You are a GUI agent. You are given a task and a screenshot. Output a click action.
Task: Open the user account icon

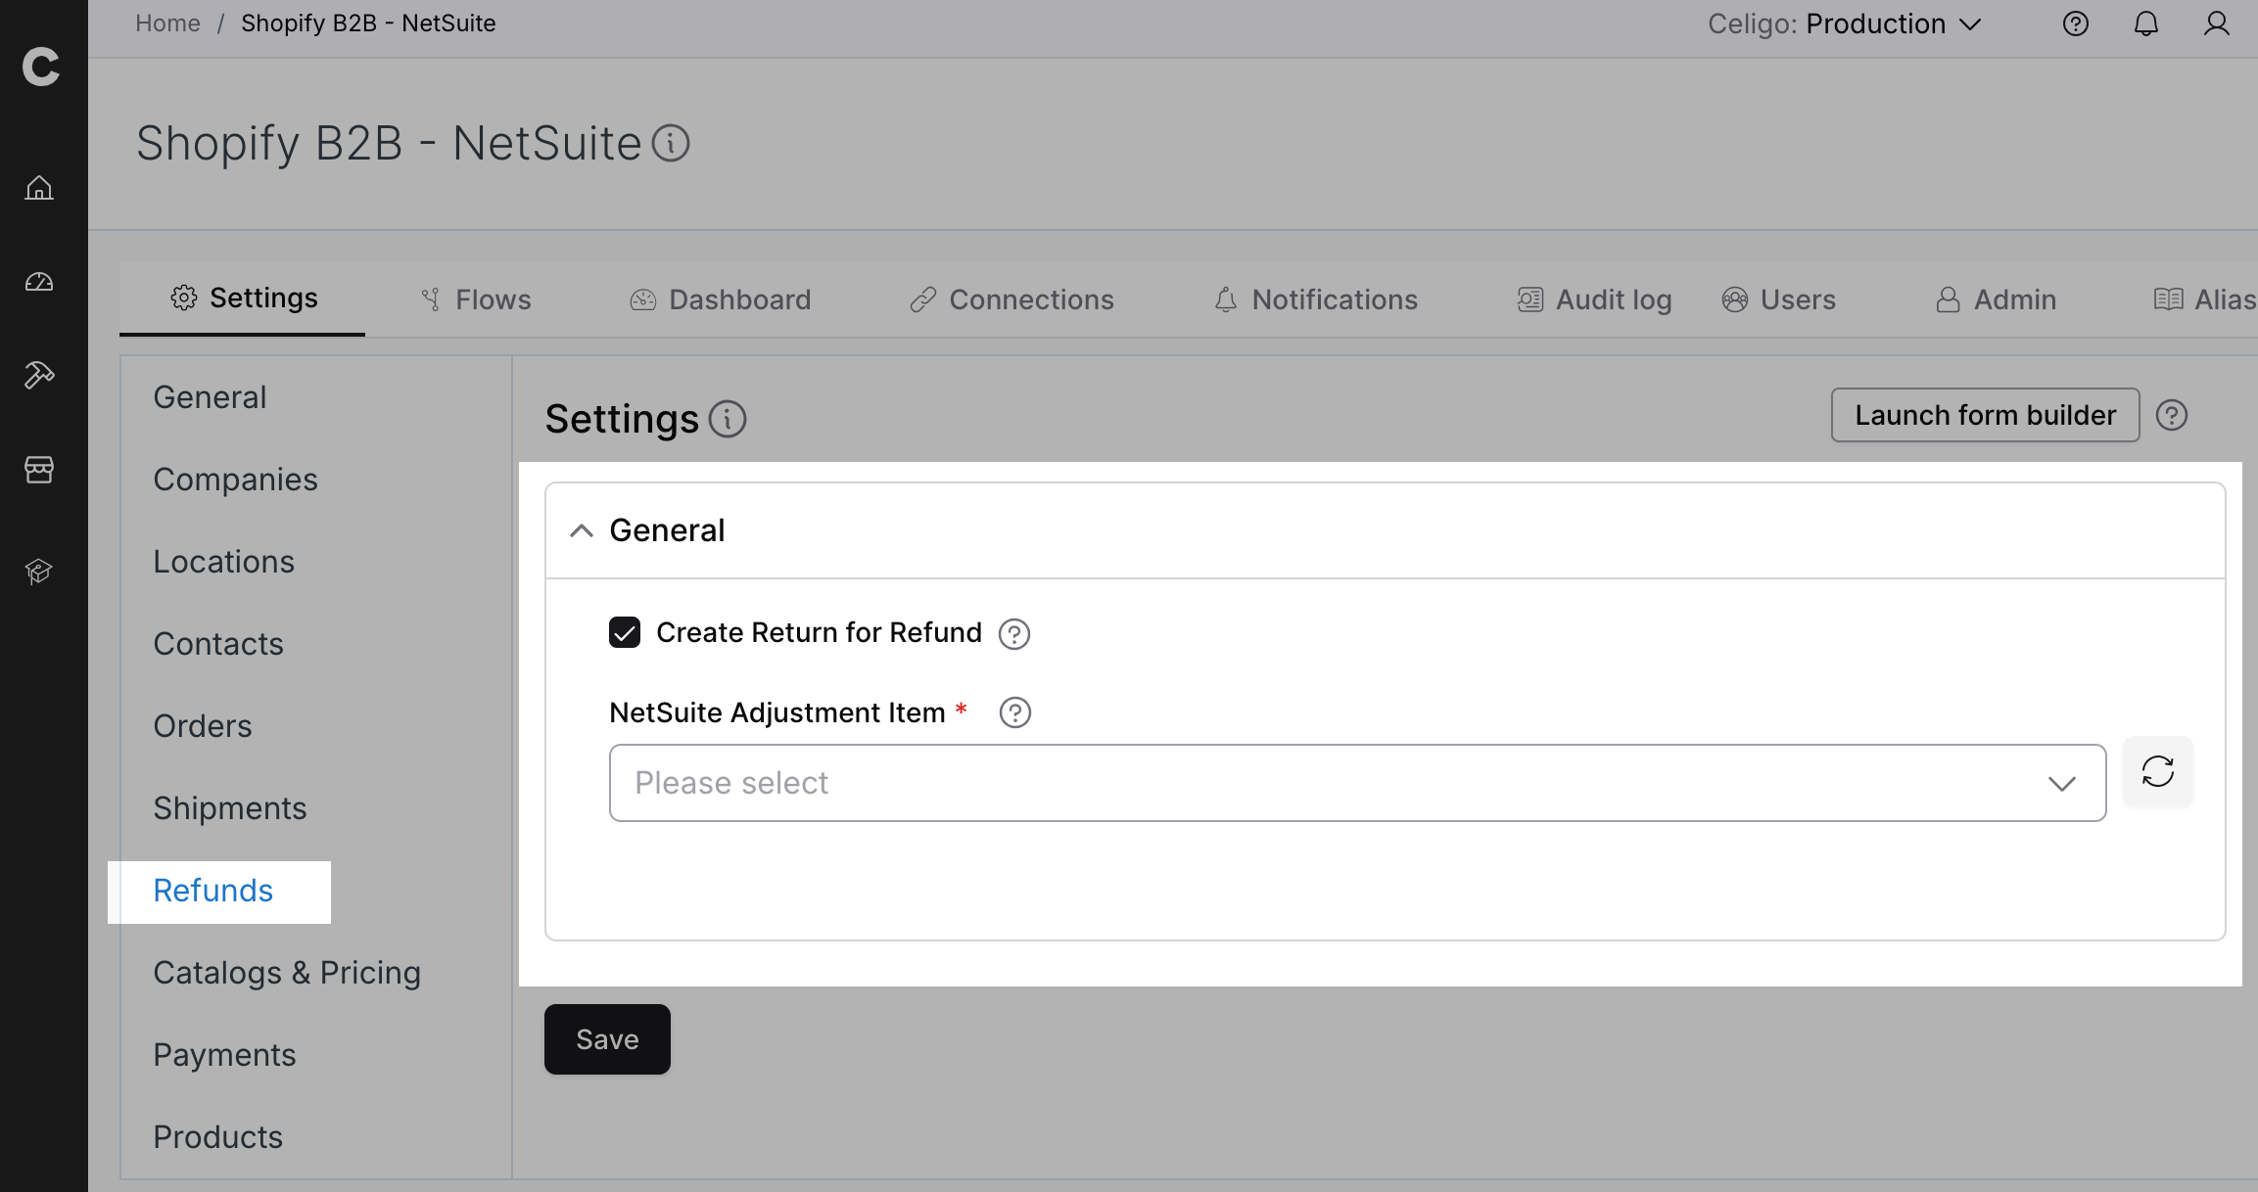tap(2217, 23)
